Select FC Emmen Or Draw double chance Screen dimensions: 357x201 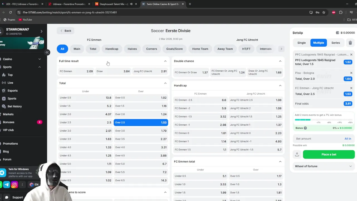tap(191, 72)
